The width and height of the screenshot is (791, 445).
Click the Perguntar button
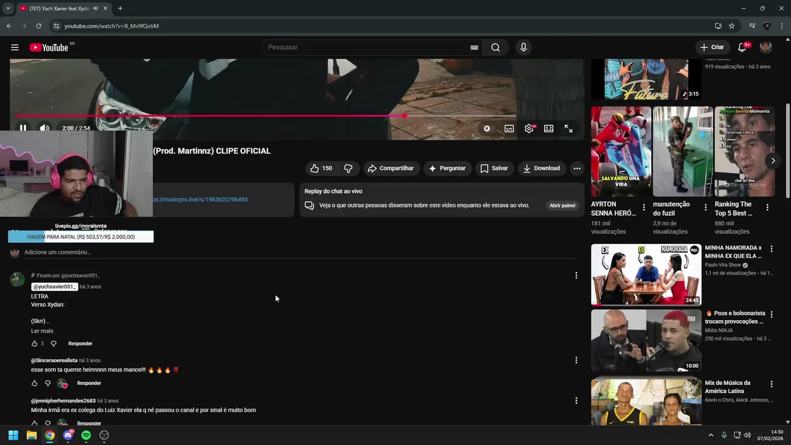447,168
